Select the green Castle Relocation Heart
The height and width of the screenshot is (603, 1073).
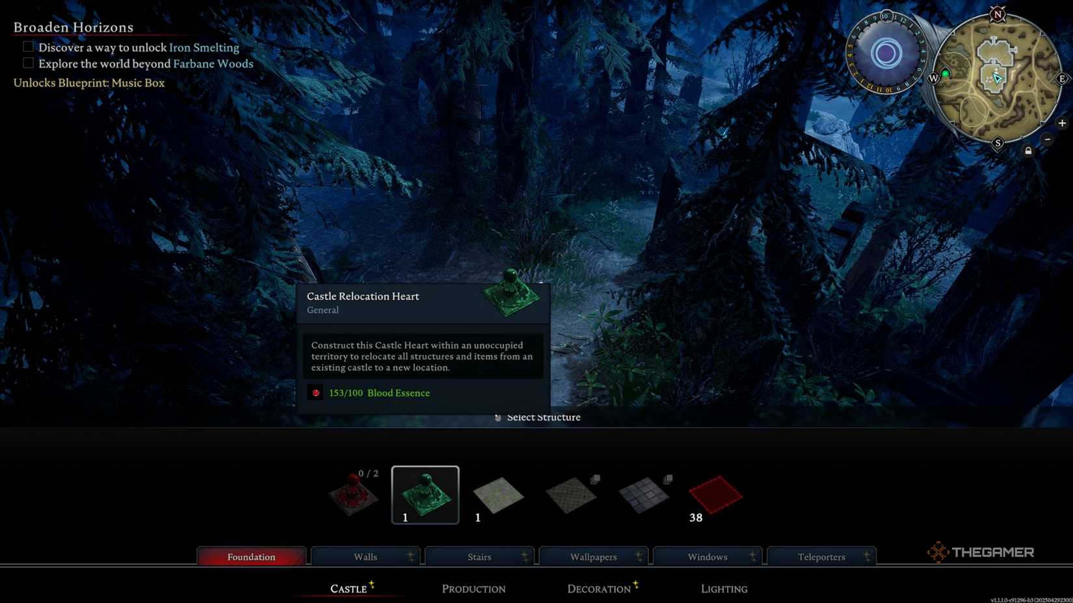[425, 495]
